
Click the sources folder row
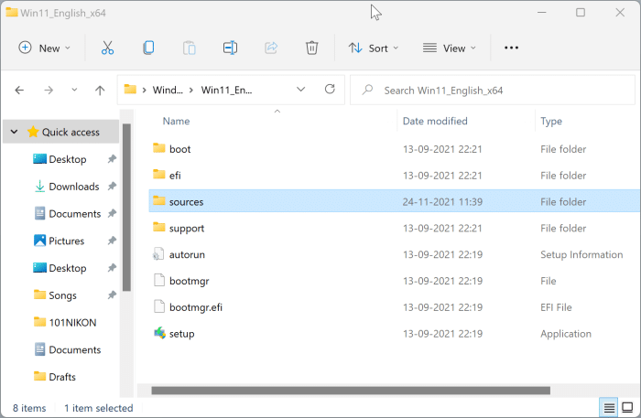(395, 201)
